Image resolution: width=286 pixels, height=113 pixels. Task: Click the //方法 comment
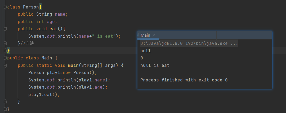coord(27,44)
